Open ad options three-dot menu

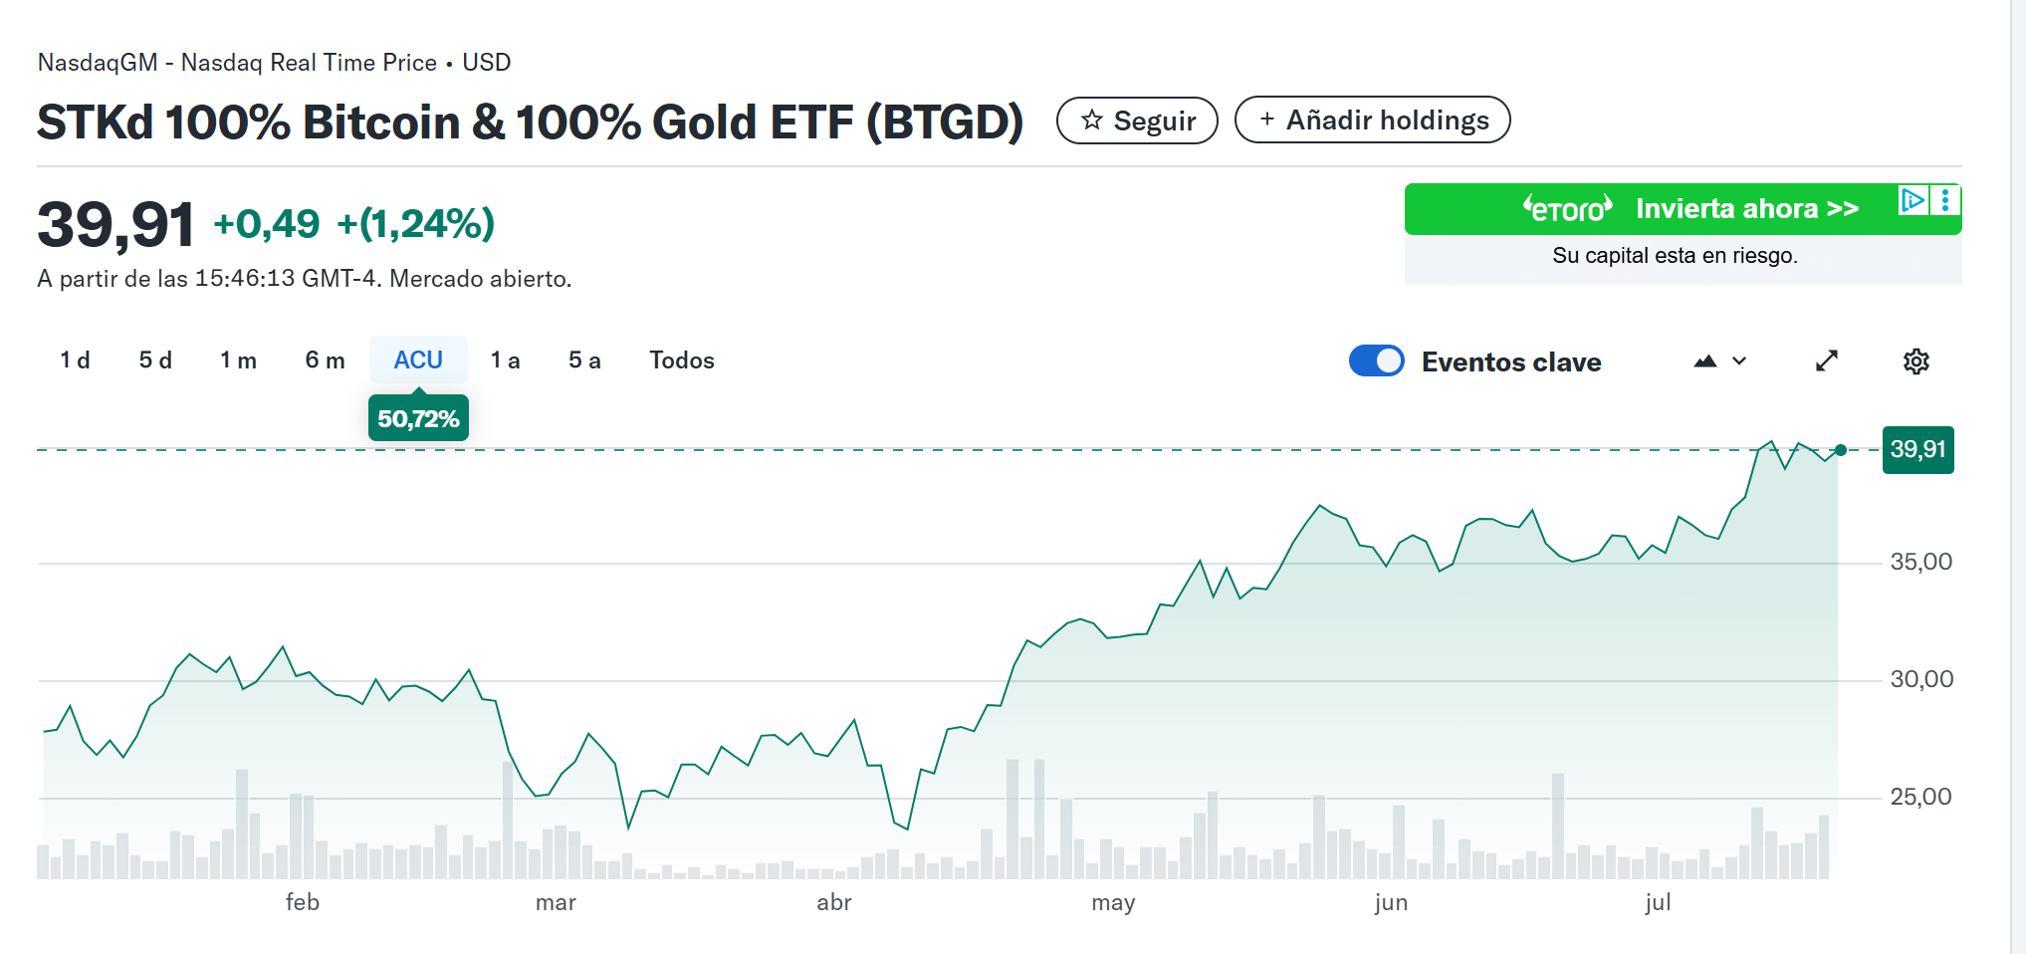1944,200
